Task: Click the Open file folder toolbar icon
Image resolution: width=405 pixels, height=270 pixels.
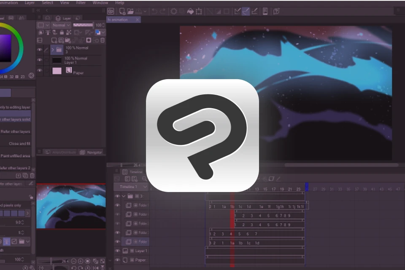Action: (130, 11)
